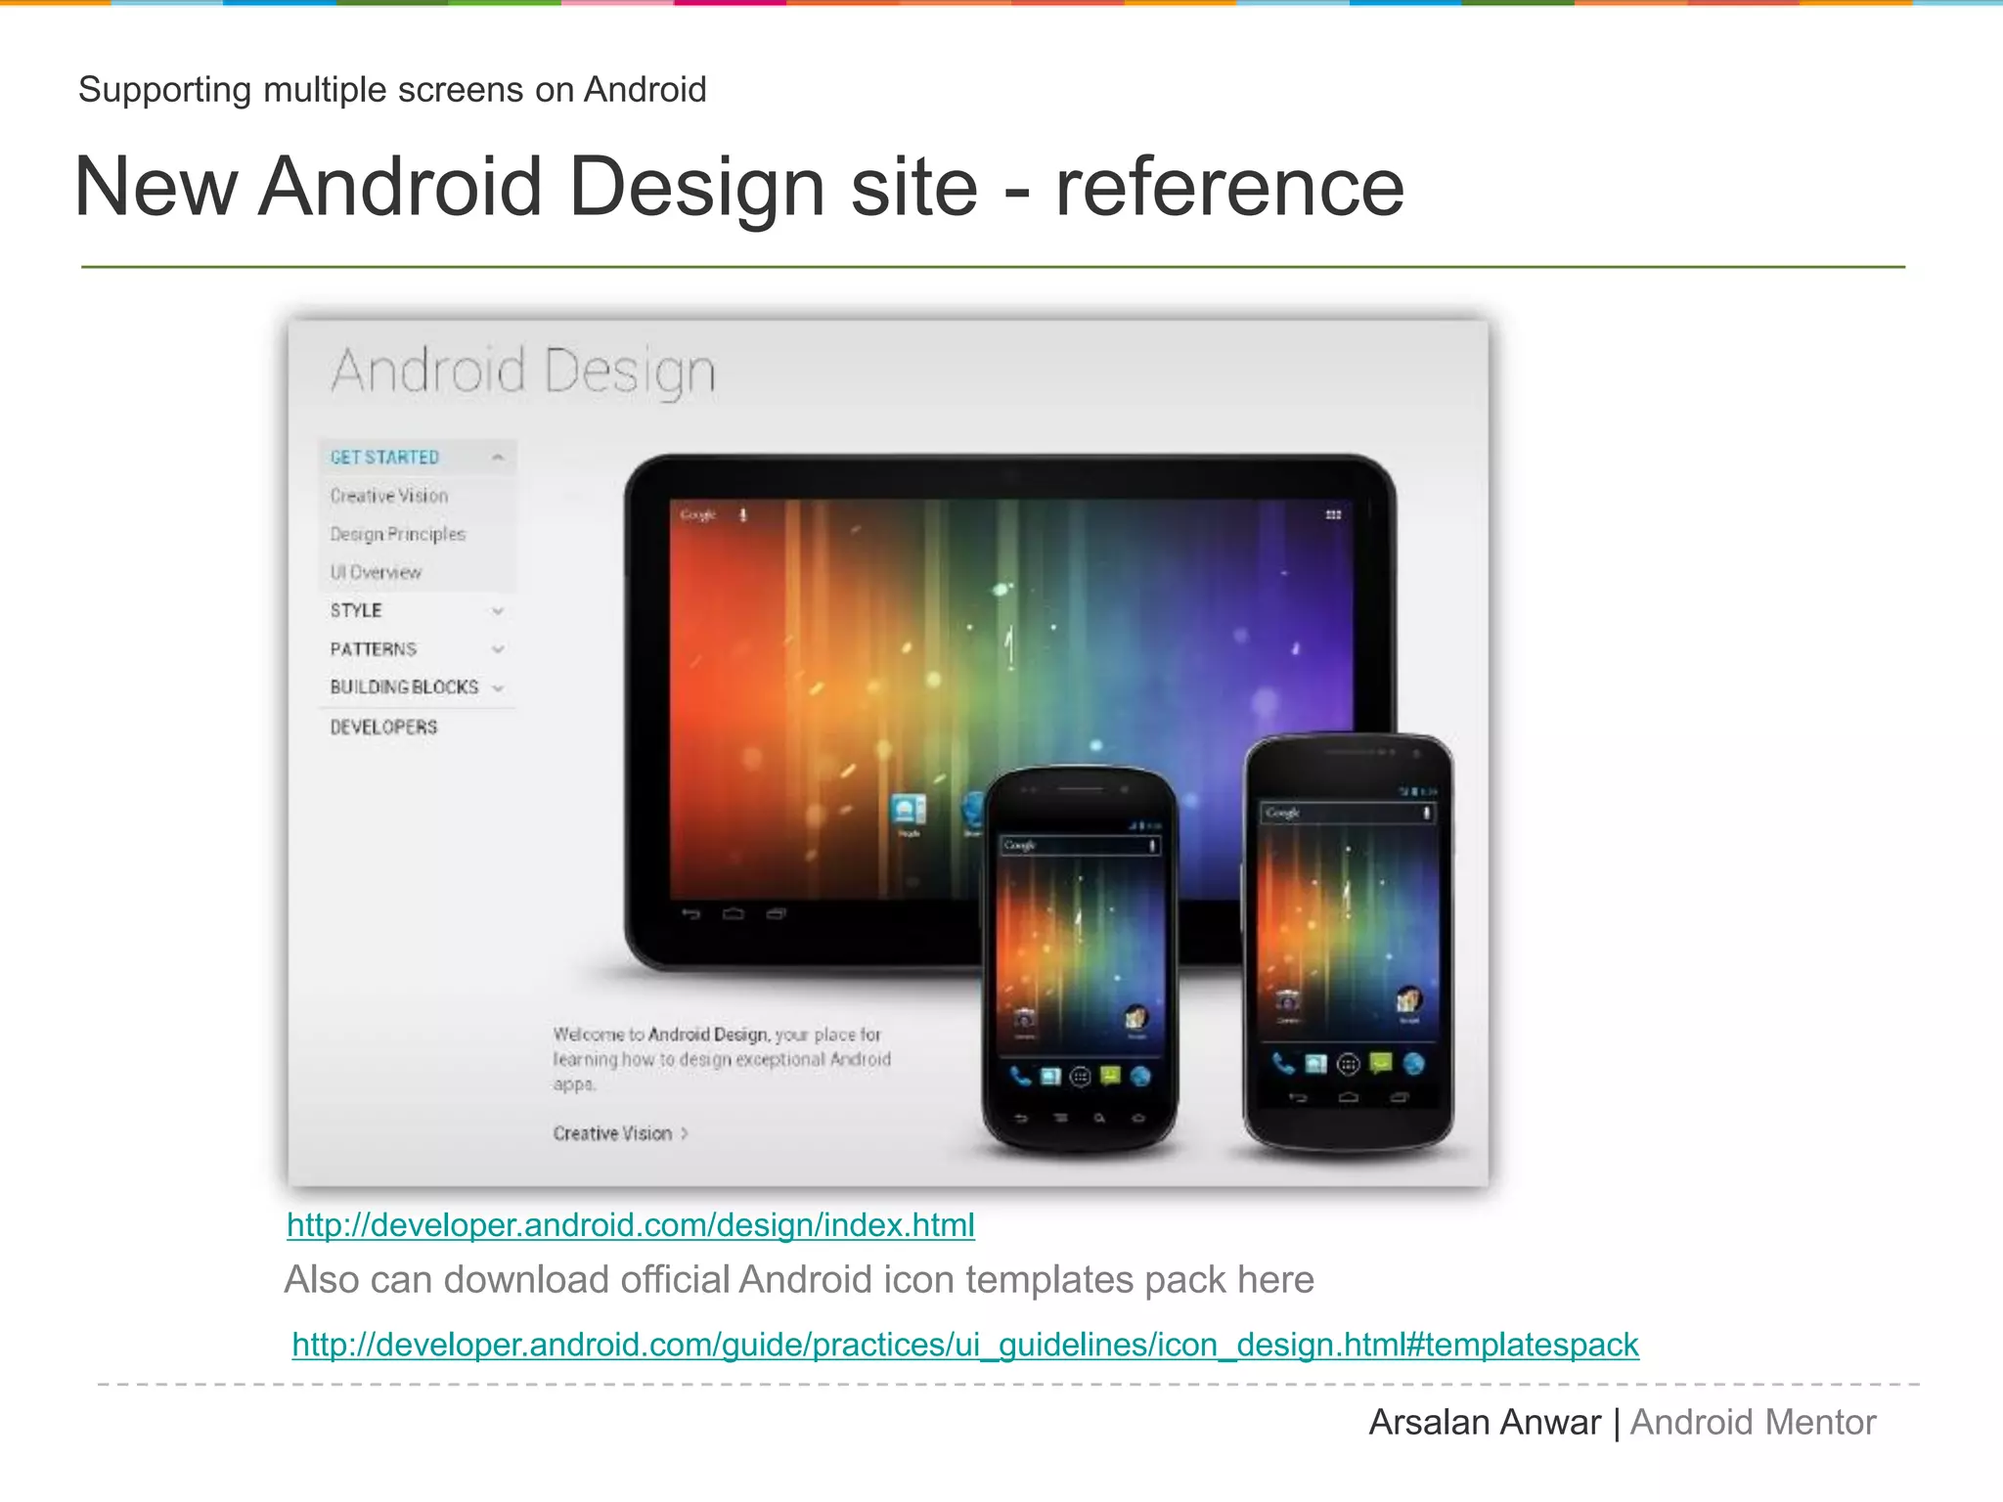This screenshot has height=1502, width=2003.
Task: Tap search button on left phone
Action: [1099, 1118]
